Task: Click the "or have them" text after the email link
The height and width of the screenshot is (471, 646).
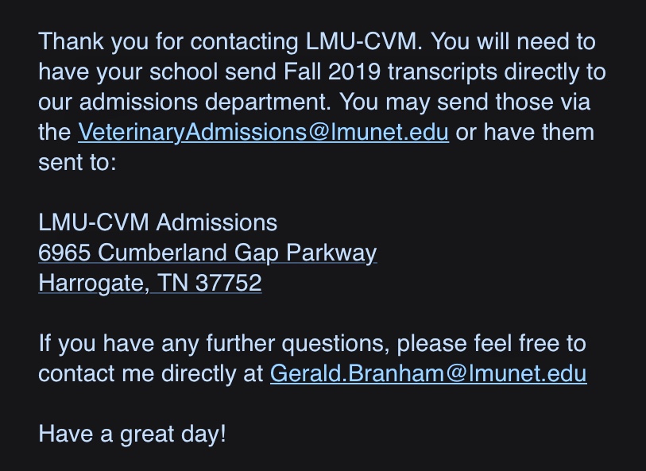Action: coord(525,133)
